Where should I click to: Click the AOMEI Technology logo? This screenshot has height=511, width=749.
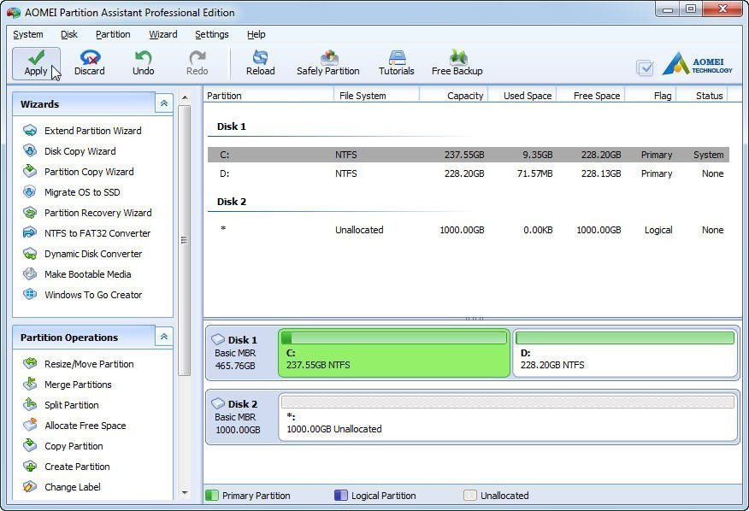coord(697,64)
